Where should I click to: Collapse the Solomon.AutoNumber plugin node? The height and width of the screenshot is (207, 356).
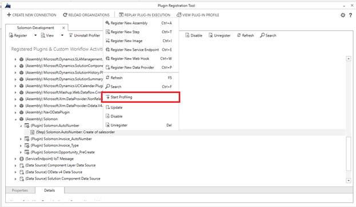tap(21, 125)
